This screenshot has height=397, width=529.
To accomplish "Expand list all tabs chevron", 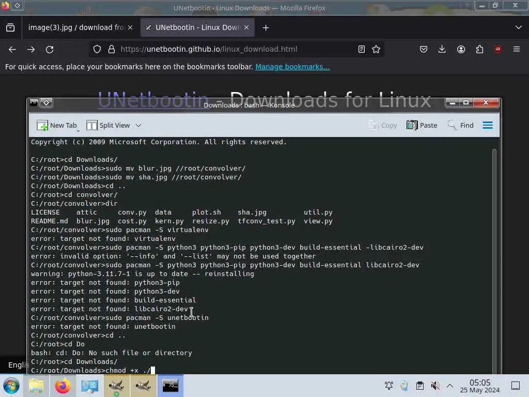I will 519,27.
